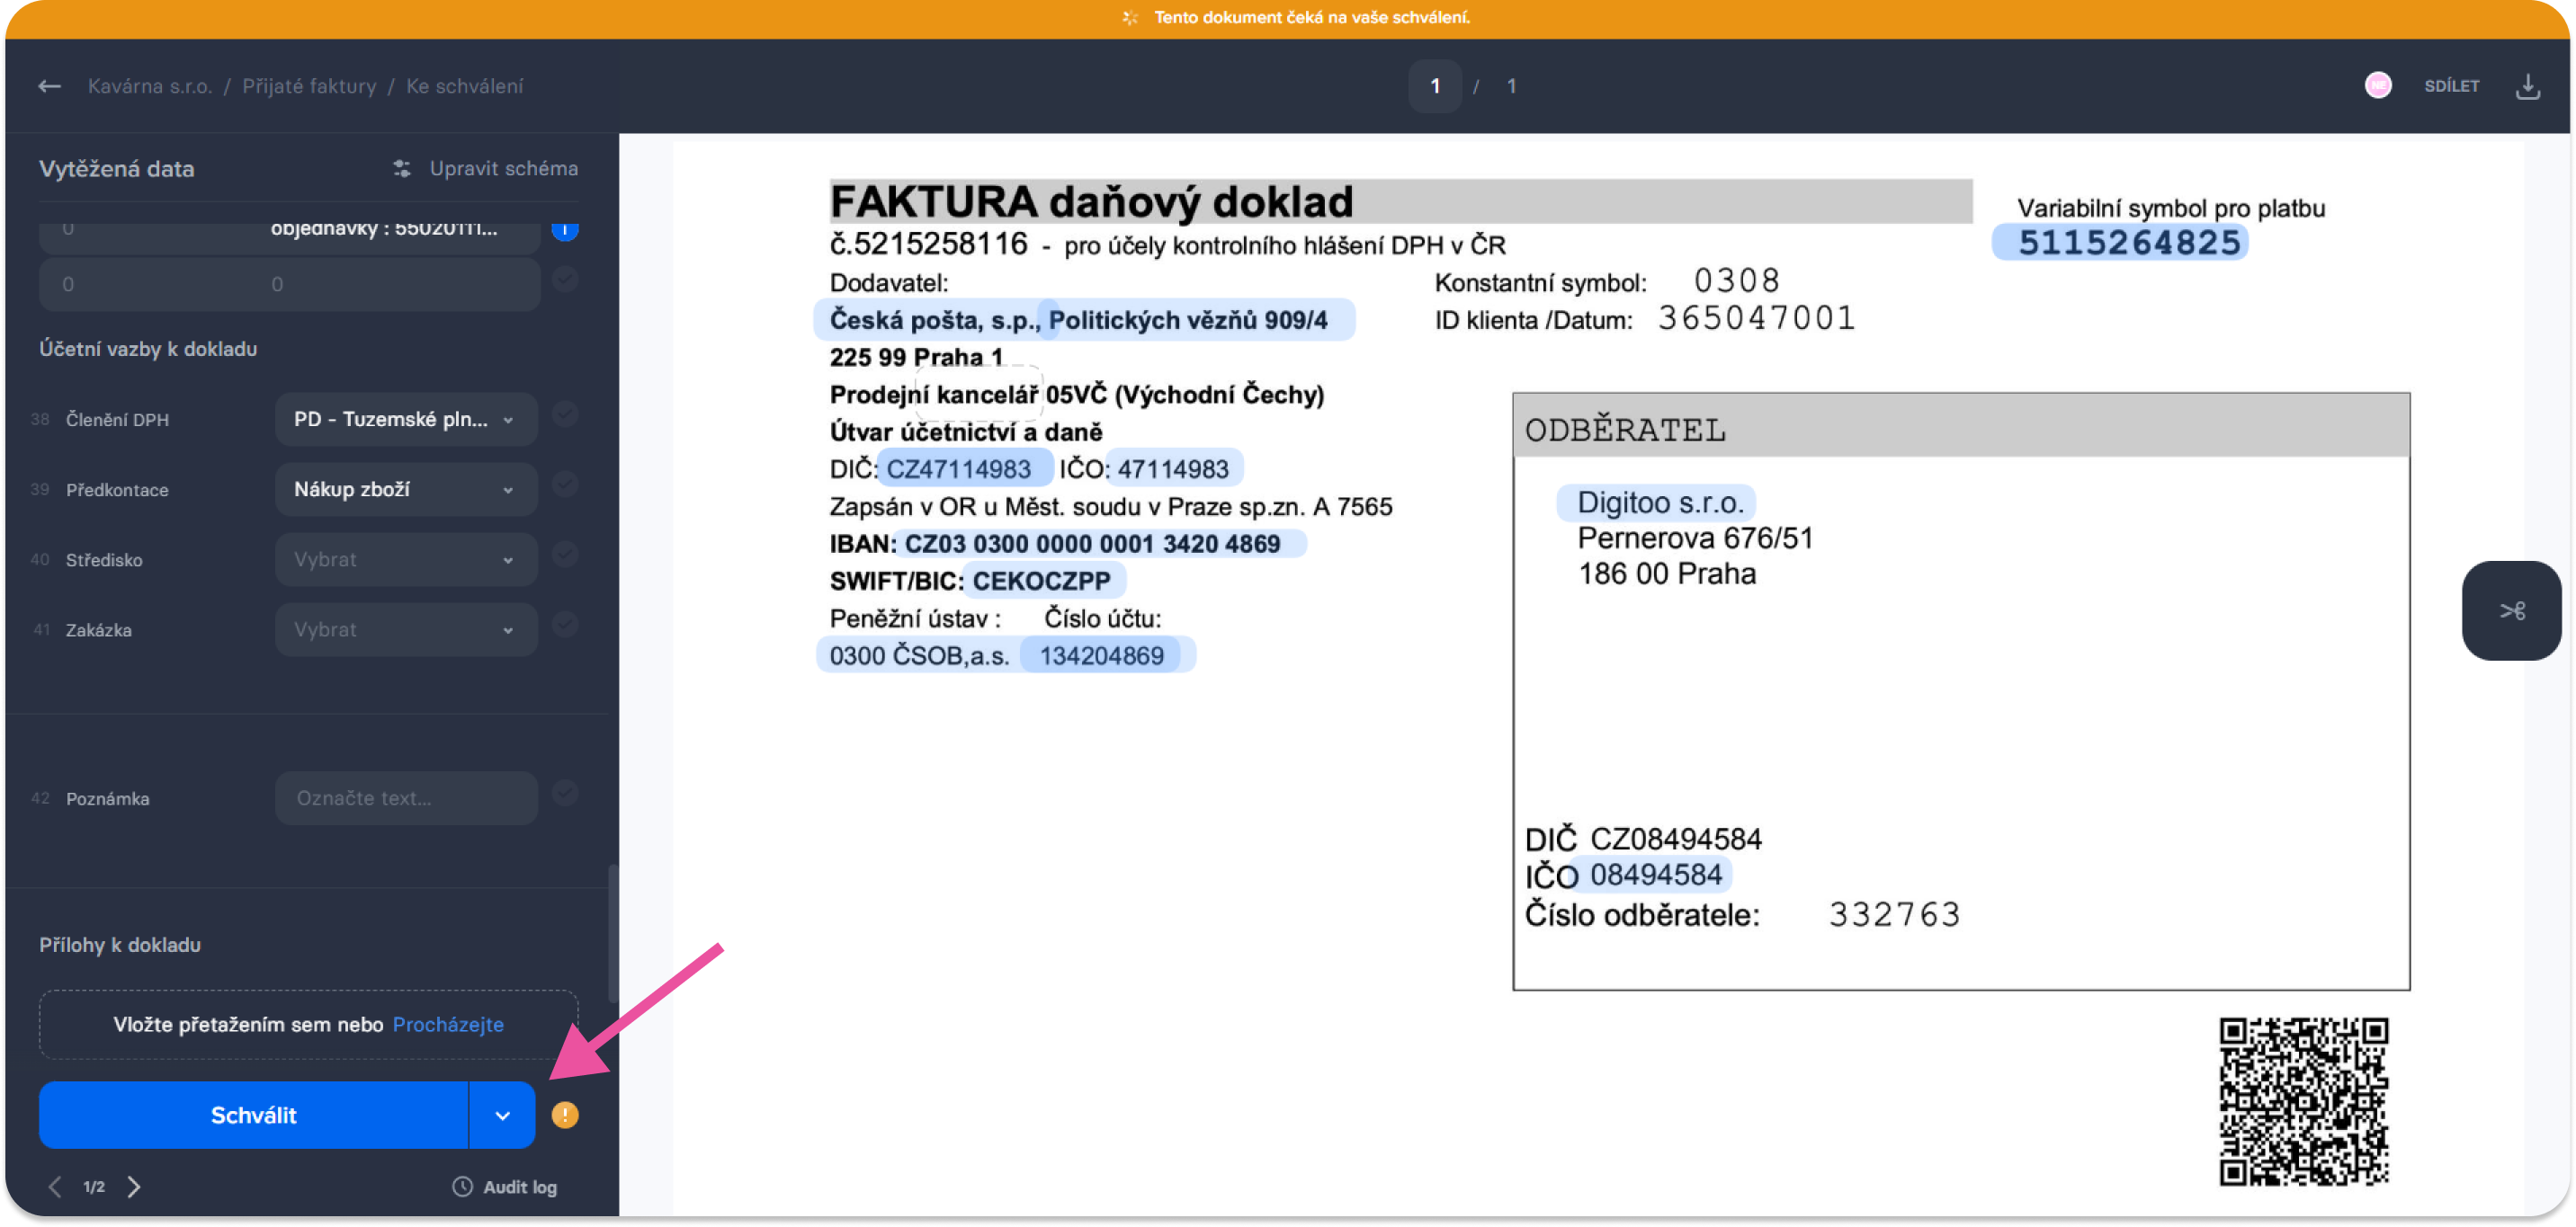Click the row containing values 0 and 0
2576x1227 pixels.
click(290, 285)
